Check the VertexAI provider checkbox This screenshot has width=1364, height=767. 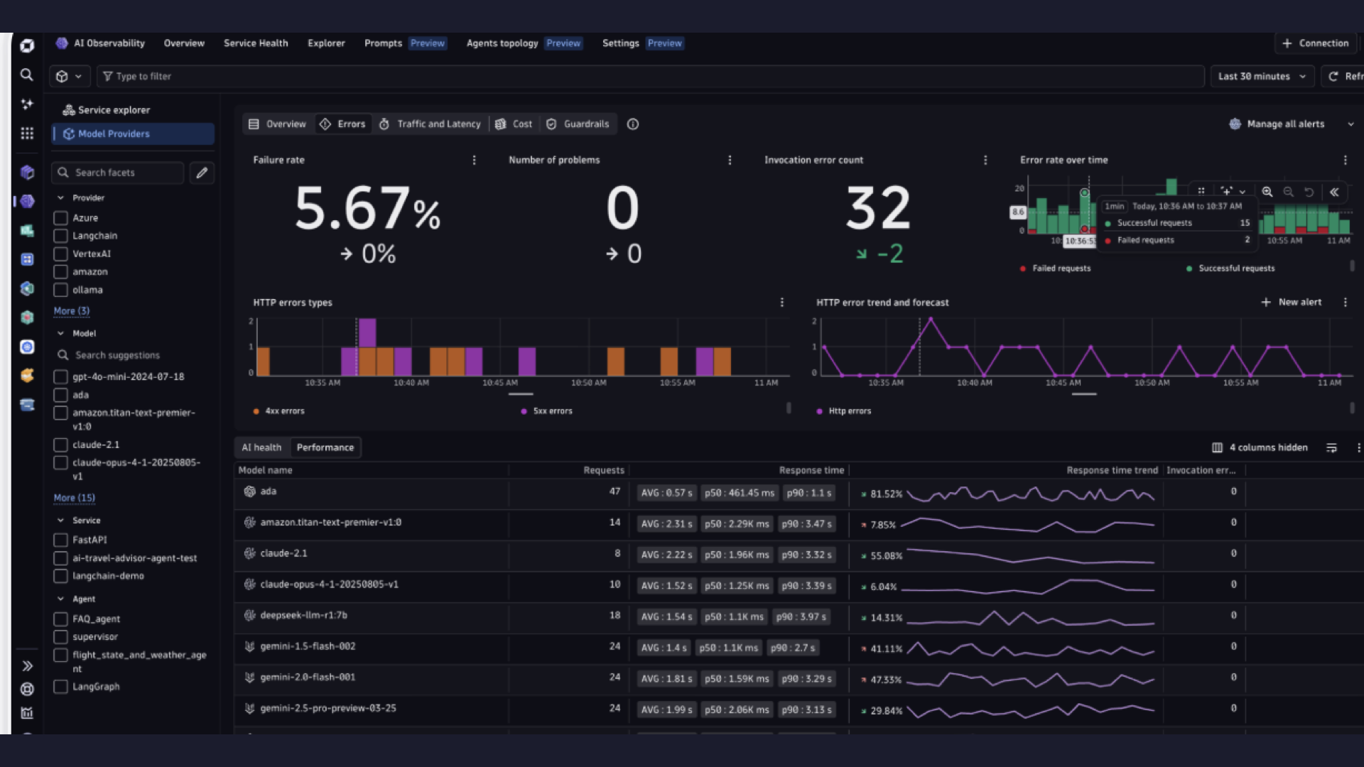pos(61,254)
